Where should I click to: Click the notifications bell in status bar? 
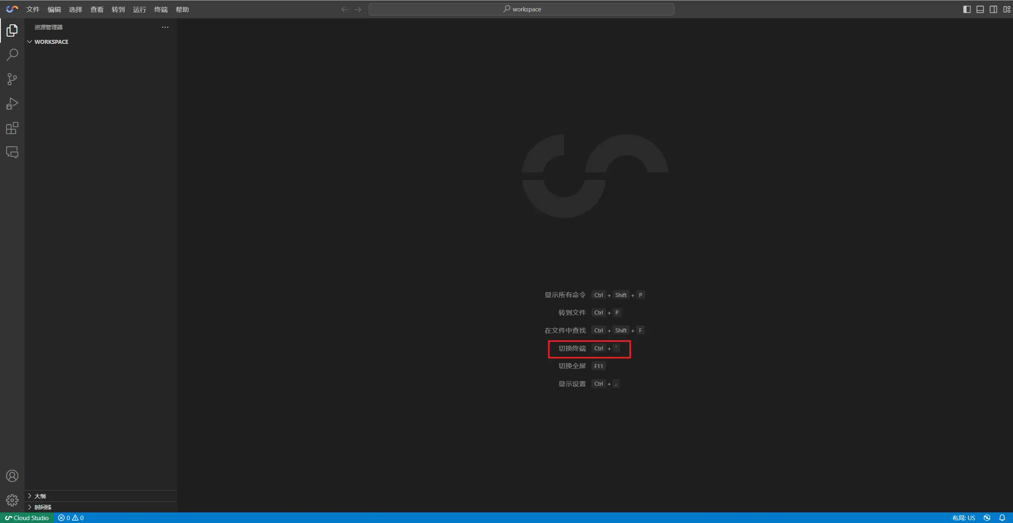pos(1002,518)
